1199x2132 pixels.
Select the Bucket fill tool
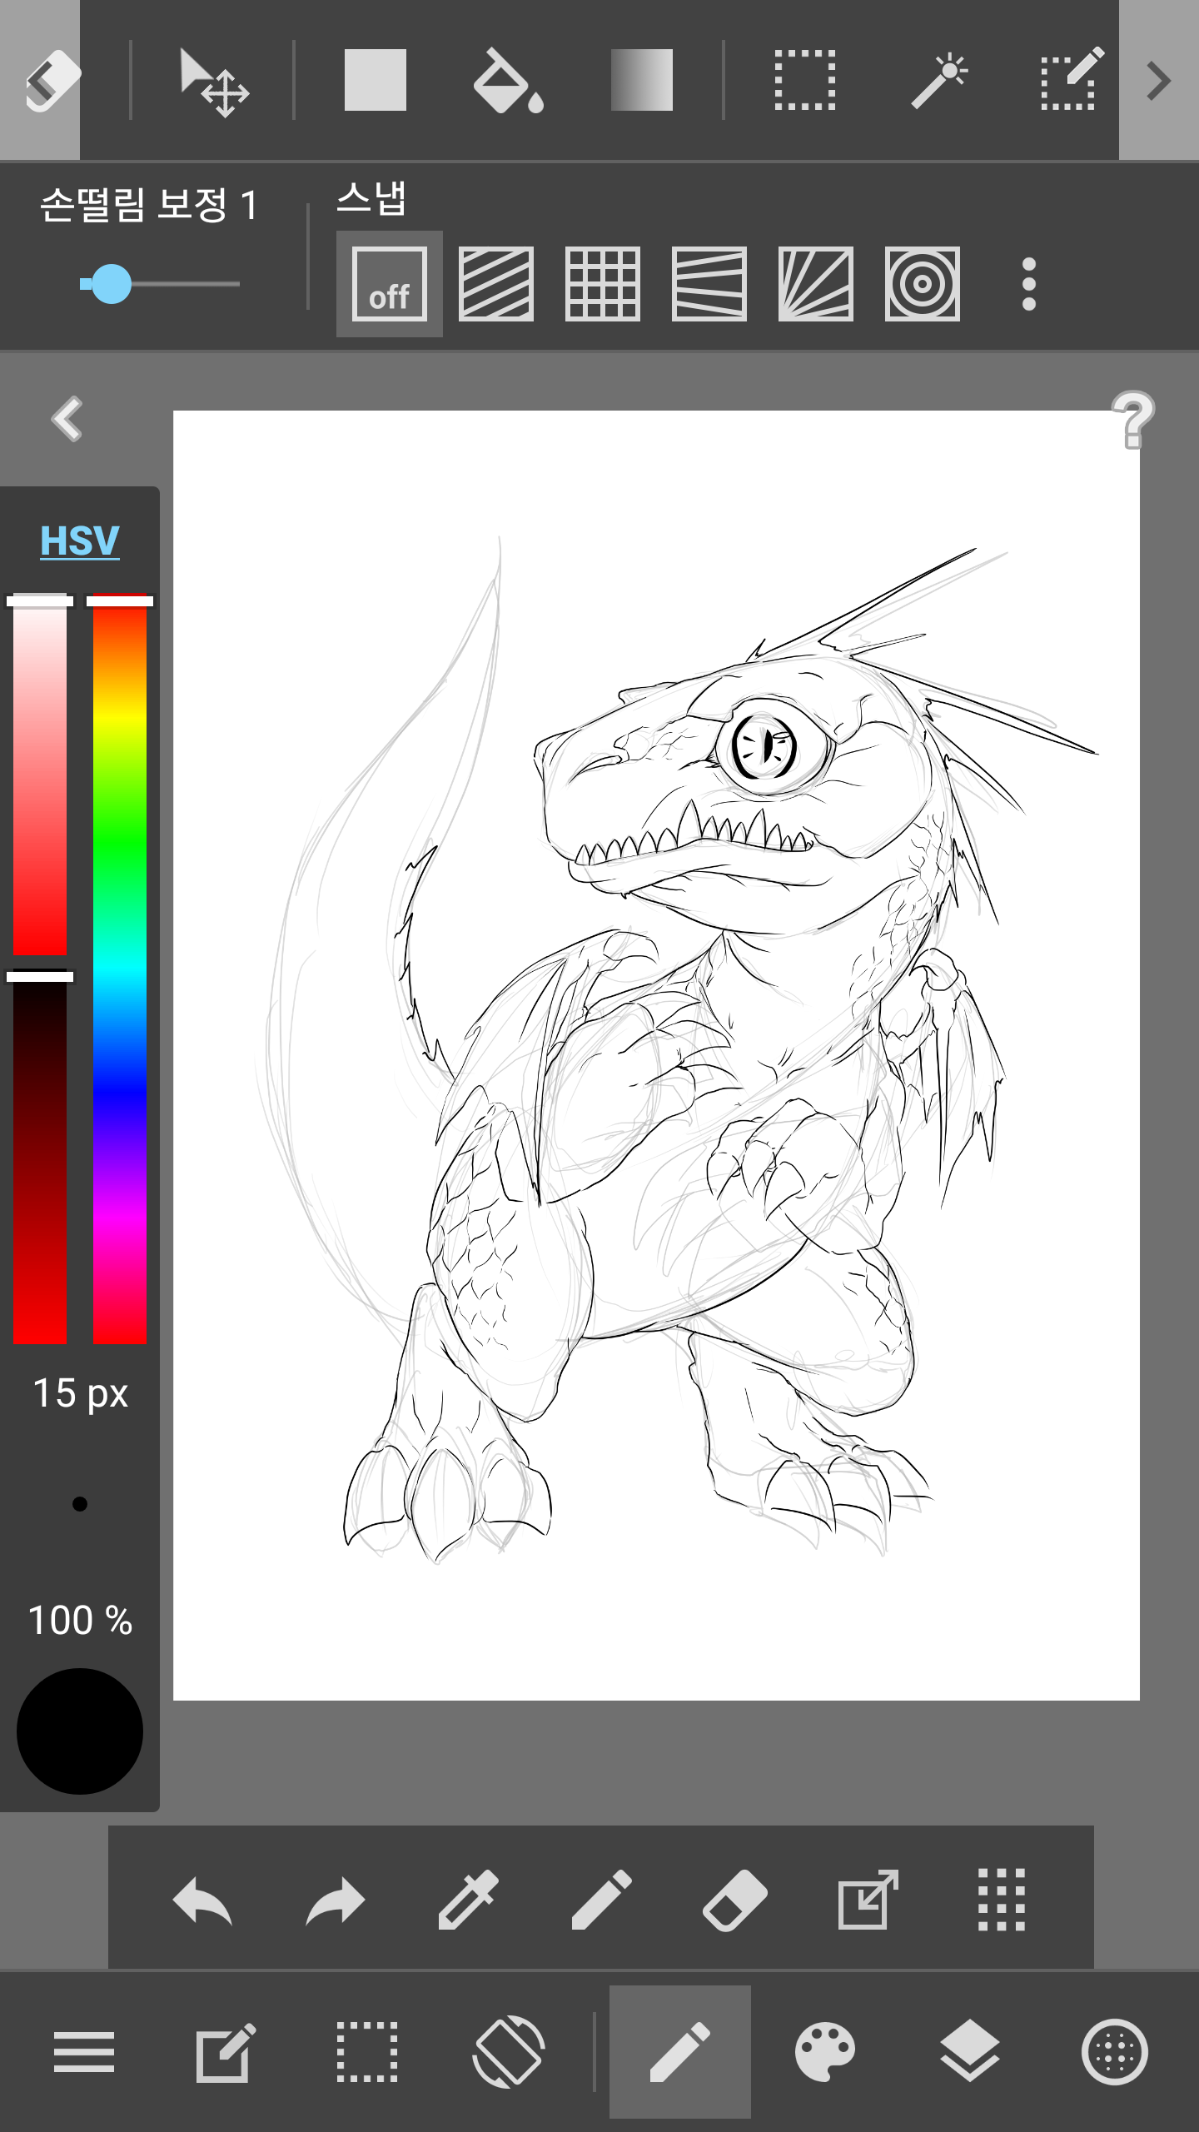pyautogui.click(x=508, y=80)
